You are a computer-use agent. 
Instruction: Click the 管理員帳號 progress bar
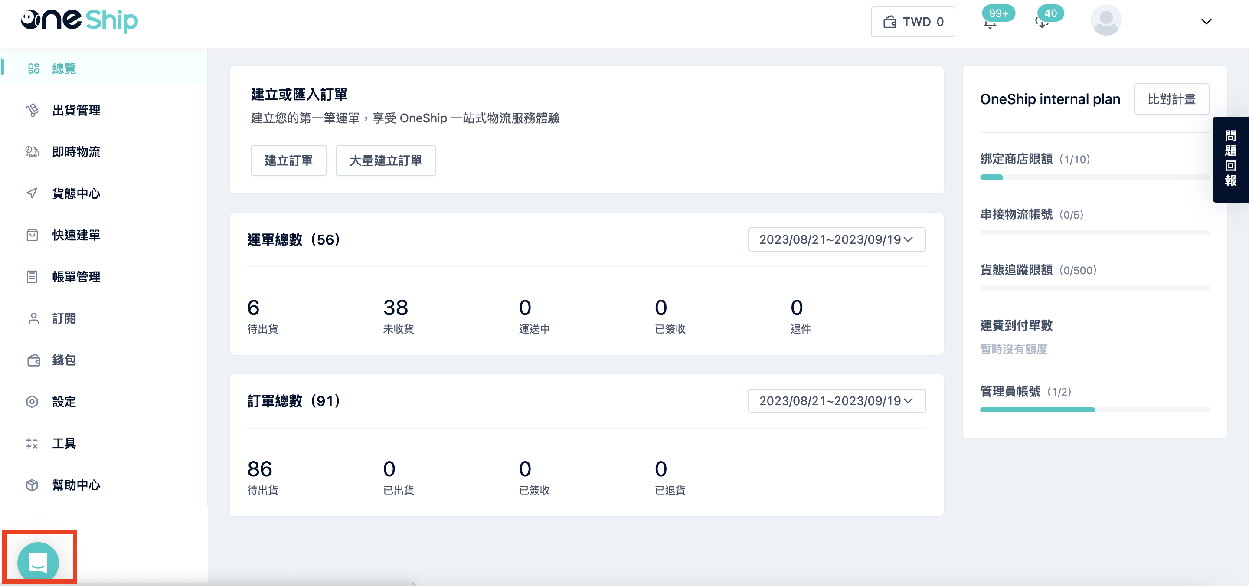pos(1094,409)
